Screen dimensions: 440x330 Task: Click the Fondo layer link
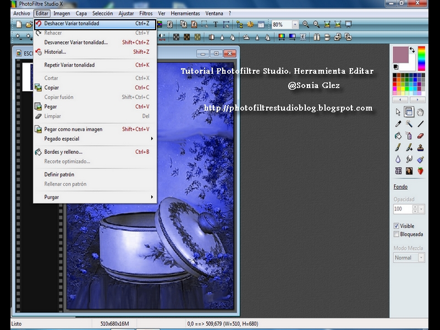(x=400, y=187)
